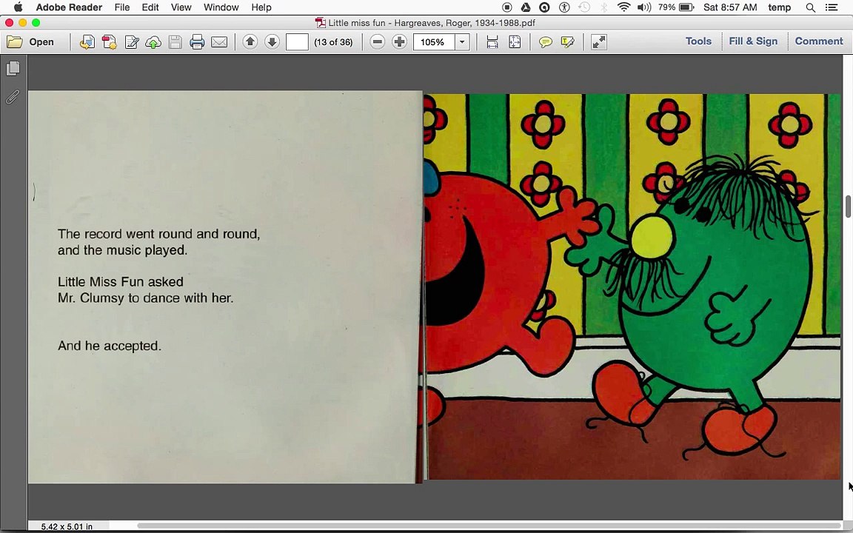Click the Bluetooth icon in menu bar
The height and width of the screenshot is (533, 853).
point(604,7)
